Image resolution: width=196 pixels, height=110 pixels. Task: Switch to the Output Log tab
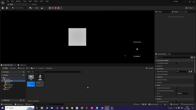point(22,65)
